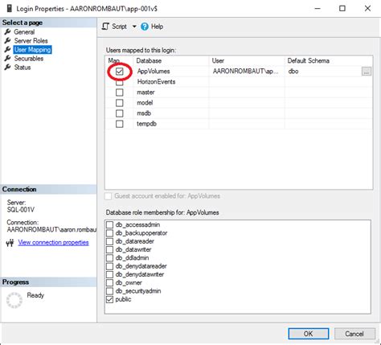Select the tempdb database name
The image size is (381, 345).
[x=146, y=124]
